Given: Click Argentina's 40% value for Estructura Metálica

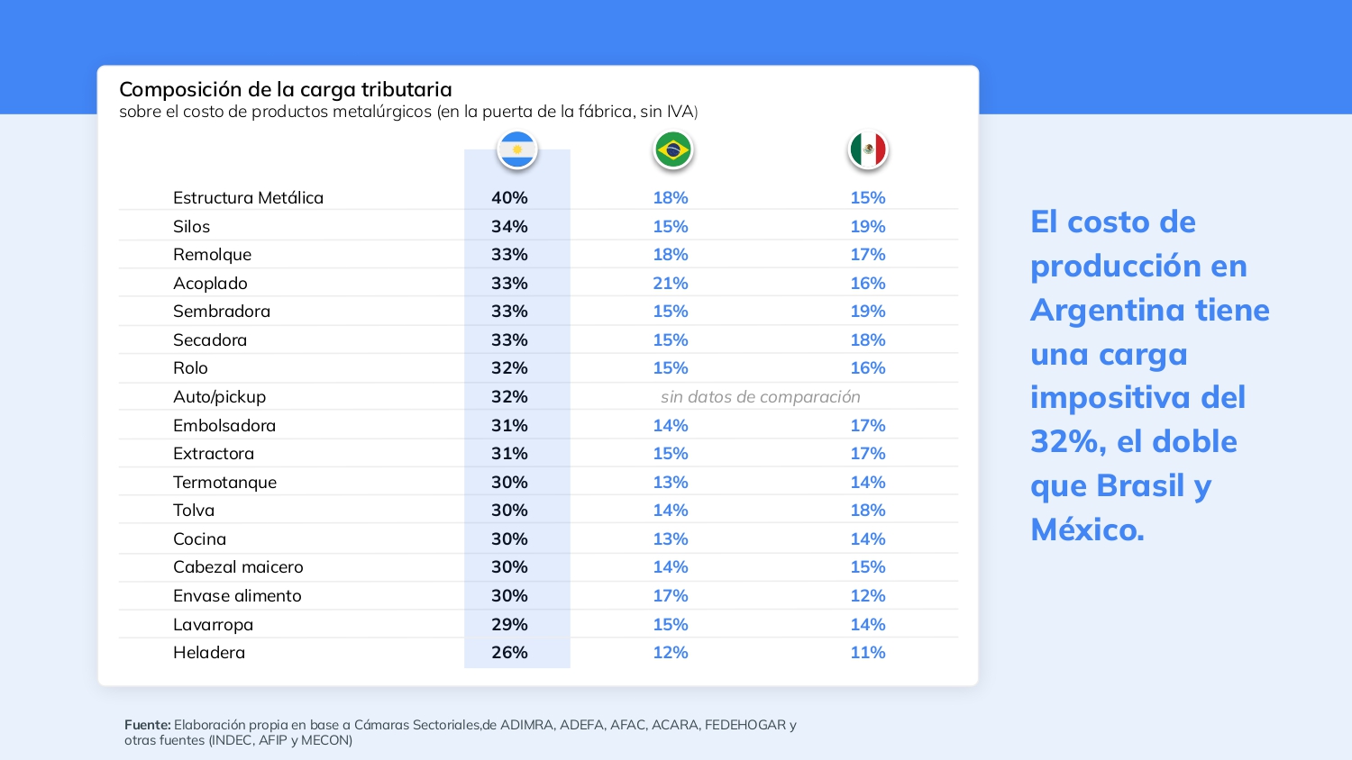Looking at the screenshot, I should point(509,198).
